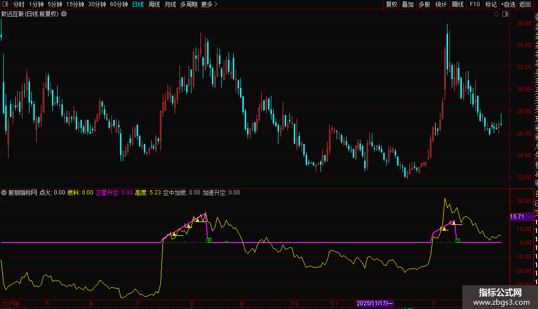
Task: Click the 标记 mark button
Action: pyautogui.click(x=491, y=5)
